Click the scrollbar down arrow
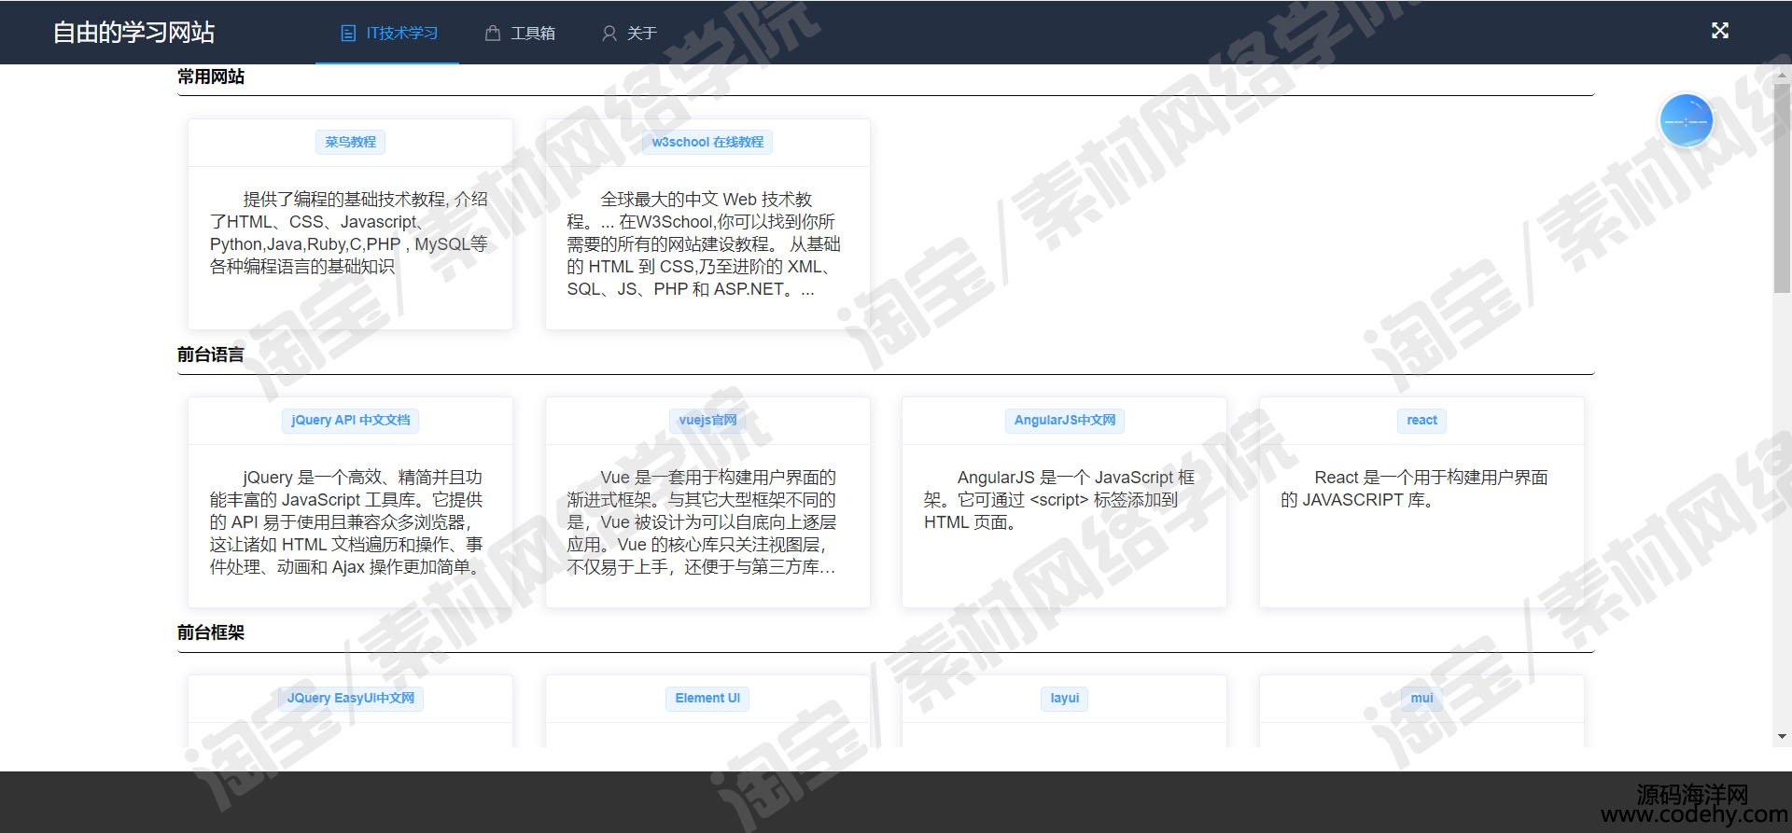Image resolution: width=1792 pixels, height=833 pixels. coord(1782,736)
